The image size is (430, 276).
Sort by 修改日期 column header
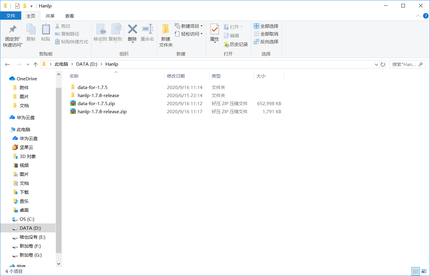tap(187, 76)
